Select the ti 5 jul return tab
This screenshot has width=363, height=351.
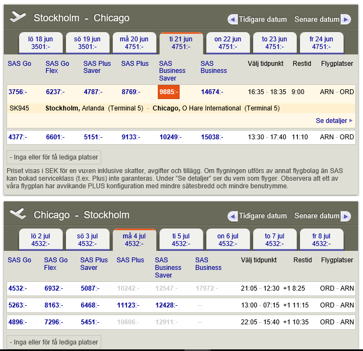[x=181, y=240]
